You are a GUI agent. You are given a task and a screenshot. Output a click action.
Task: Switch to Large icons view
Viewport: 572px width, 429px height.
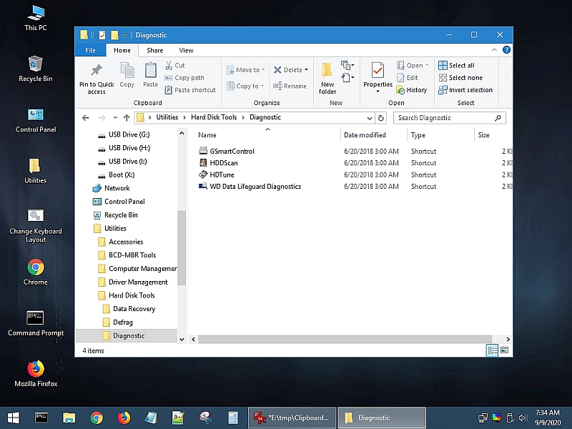click(505, 350)
